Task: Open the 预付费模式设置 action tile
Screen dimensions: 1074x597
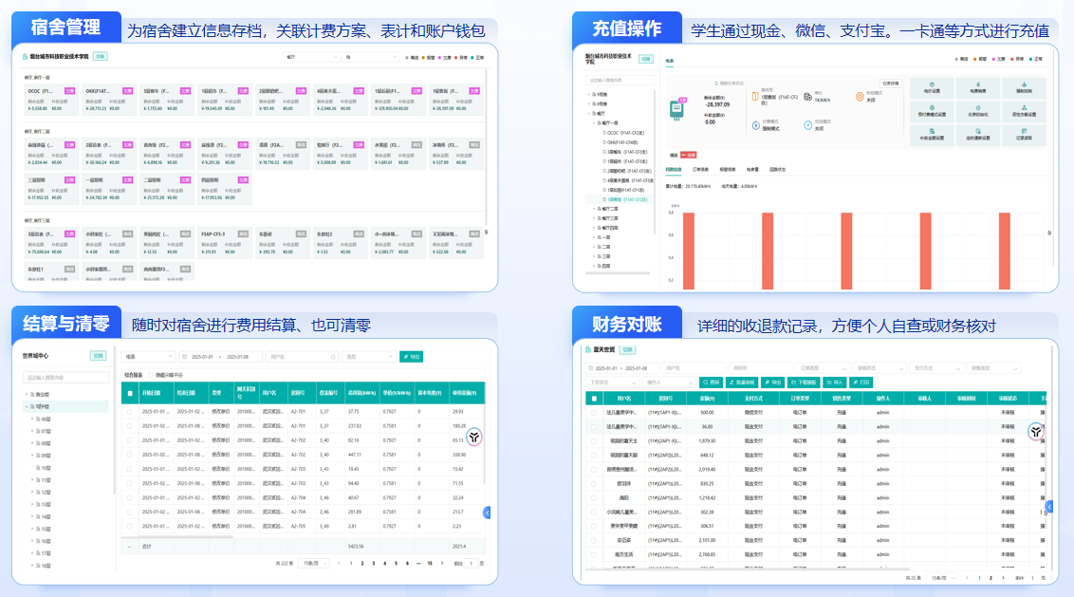Action: click(x=932, y=111)
